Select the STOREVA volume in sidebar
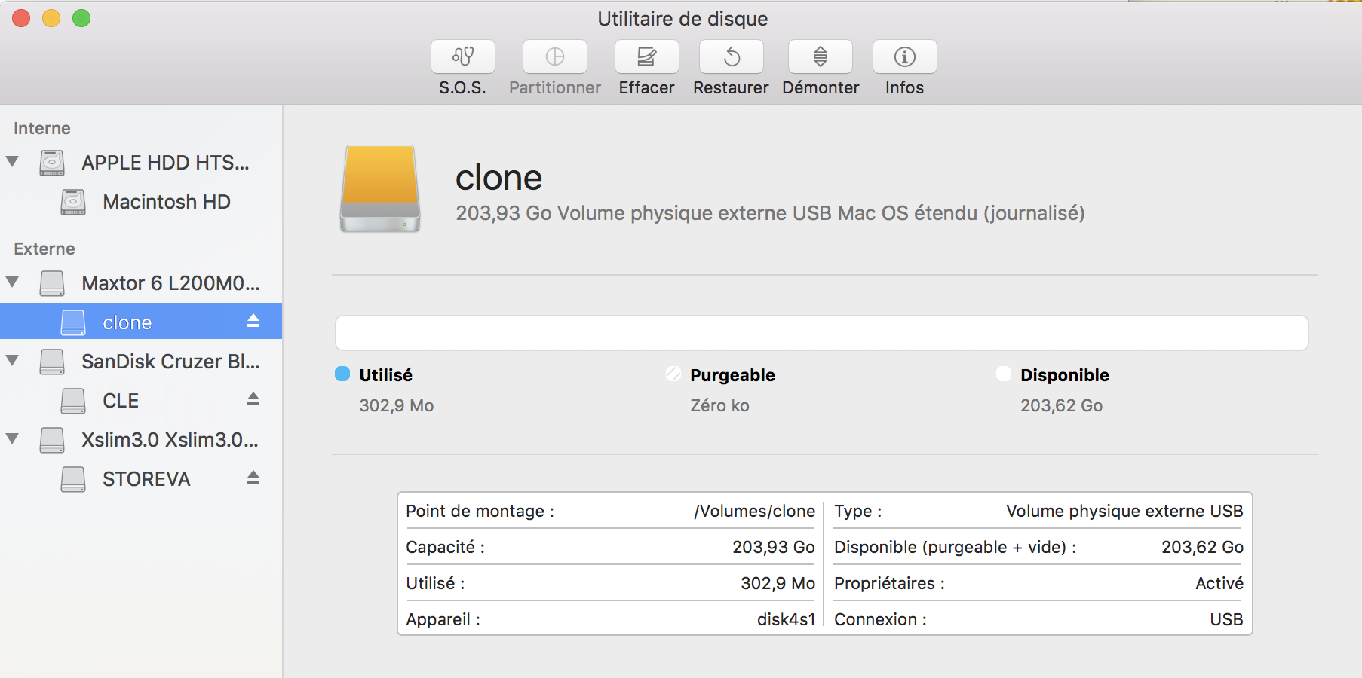The height and width of the screenshot is (678, 1362). point(146,479)
